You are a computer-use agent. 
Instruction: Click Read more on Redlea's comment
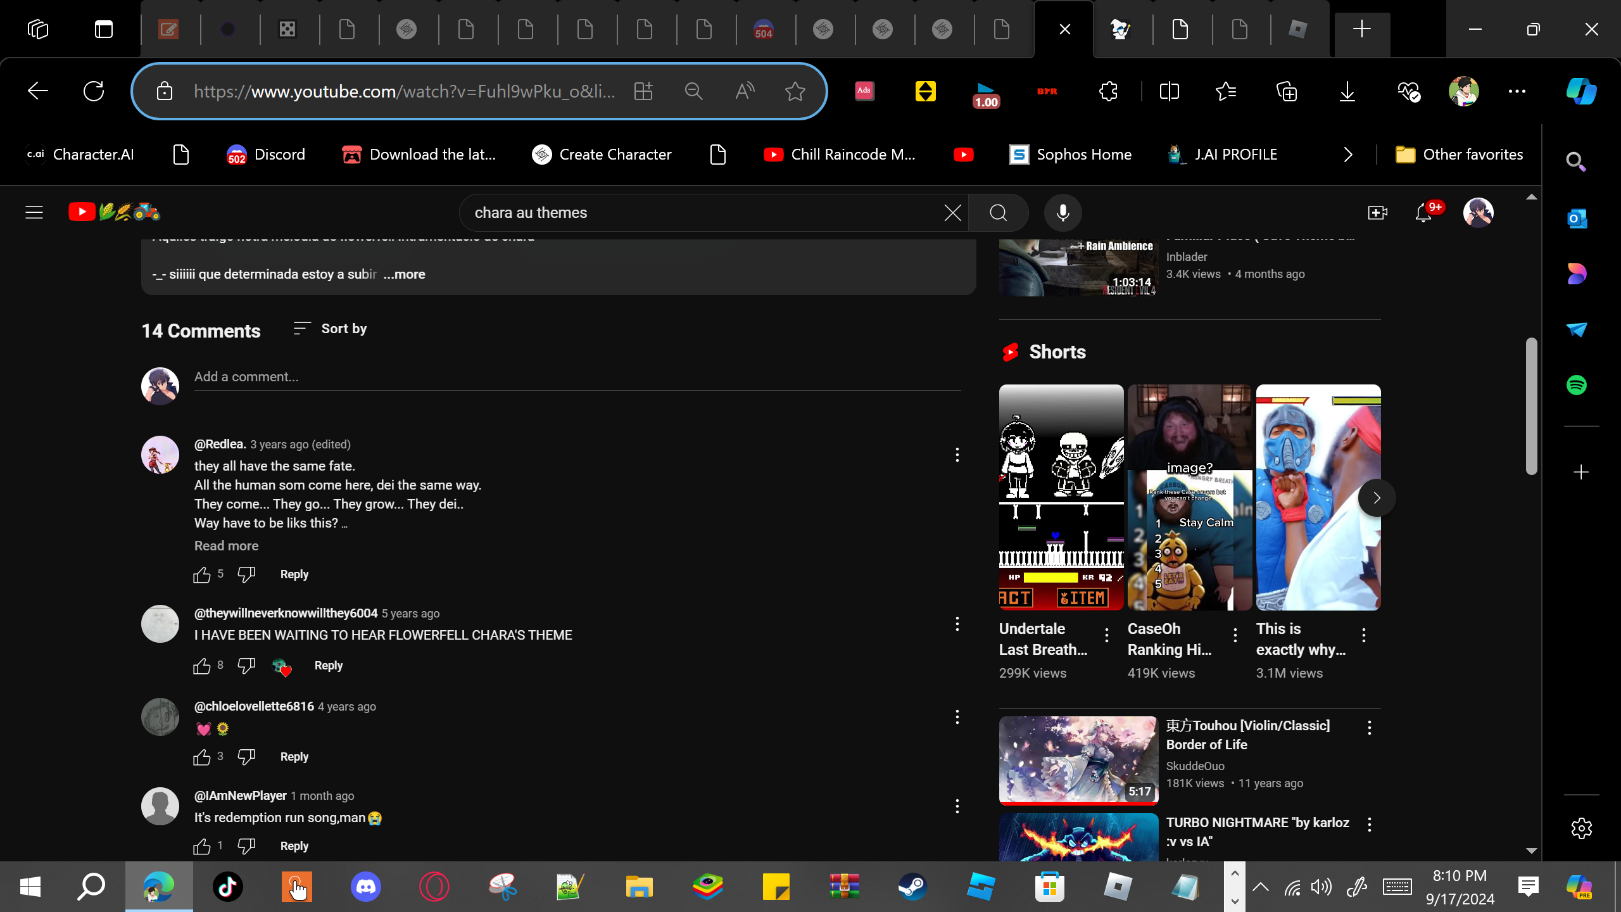click(x=226, y=546)
